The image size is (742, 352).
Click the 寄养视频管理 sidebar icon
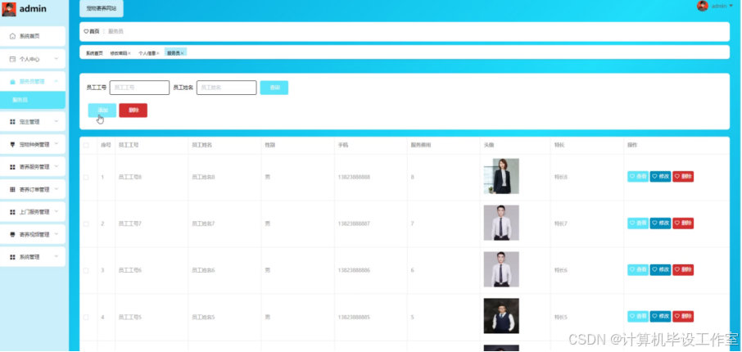coord(13,234)
